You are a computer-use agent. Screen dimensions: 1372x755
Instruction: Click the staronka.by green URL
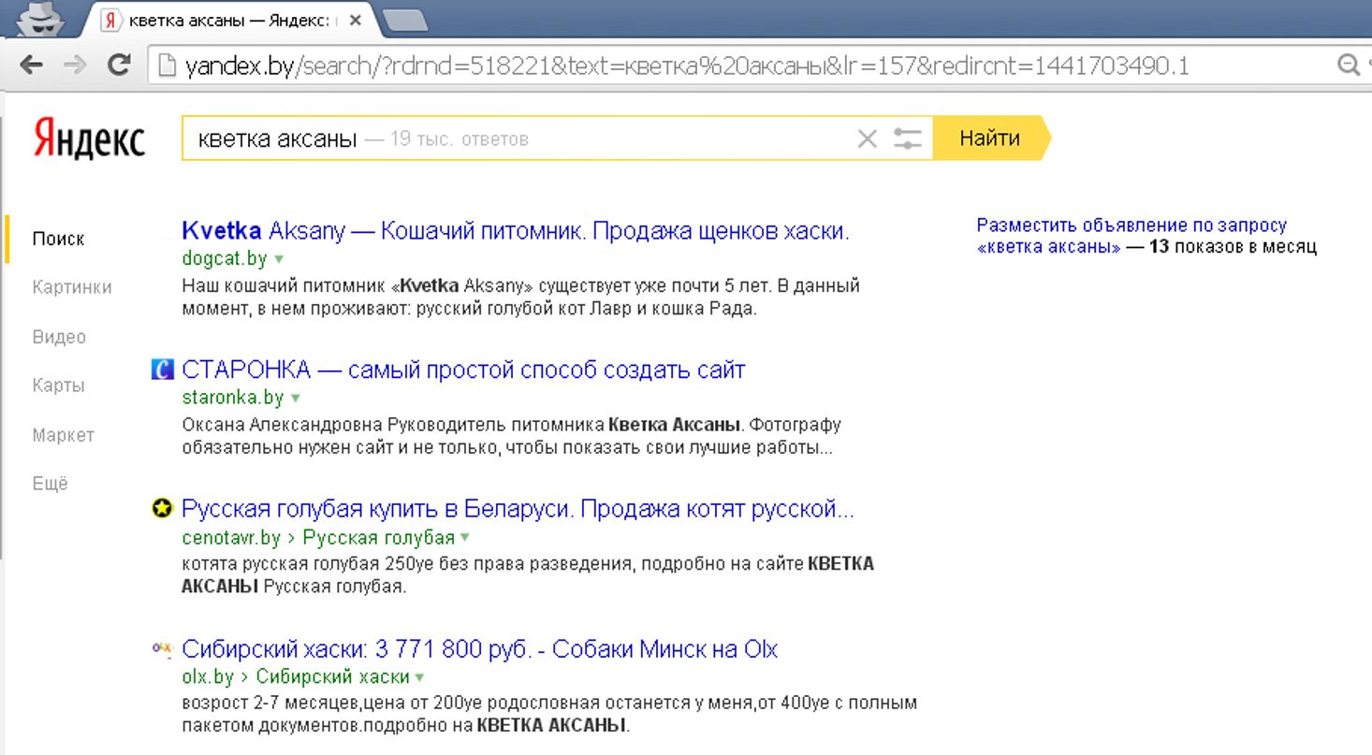(233, 398)
